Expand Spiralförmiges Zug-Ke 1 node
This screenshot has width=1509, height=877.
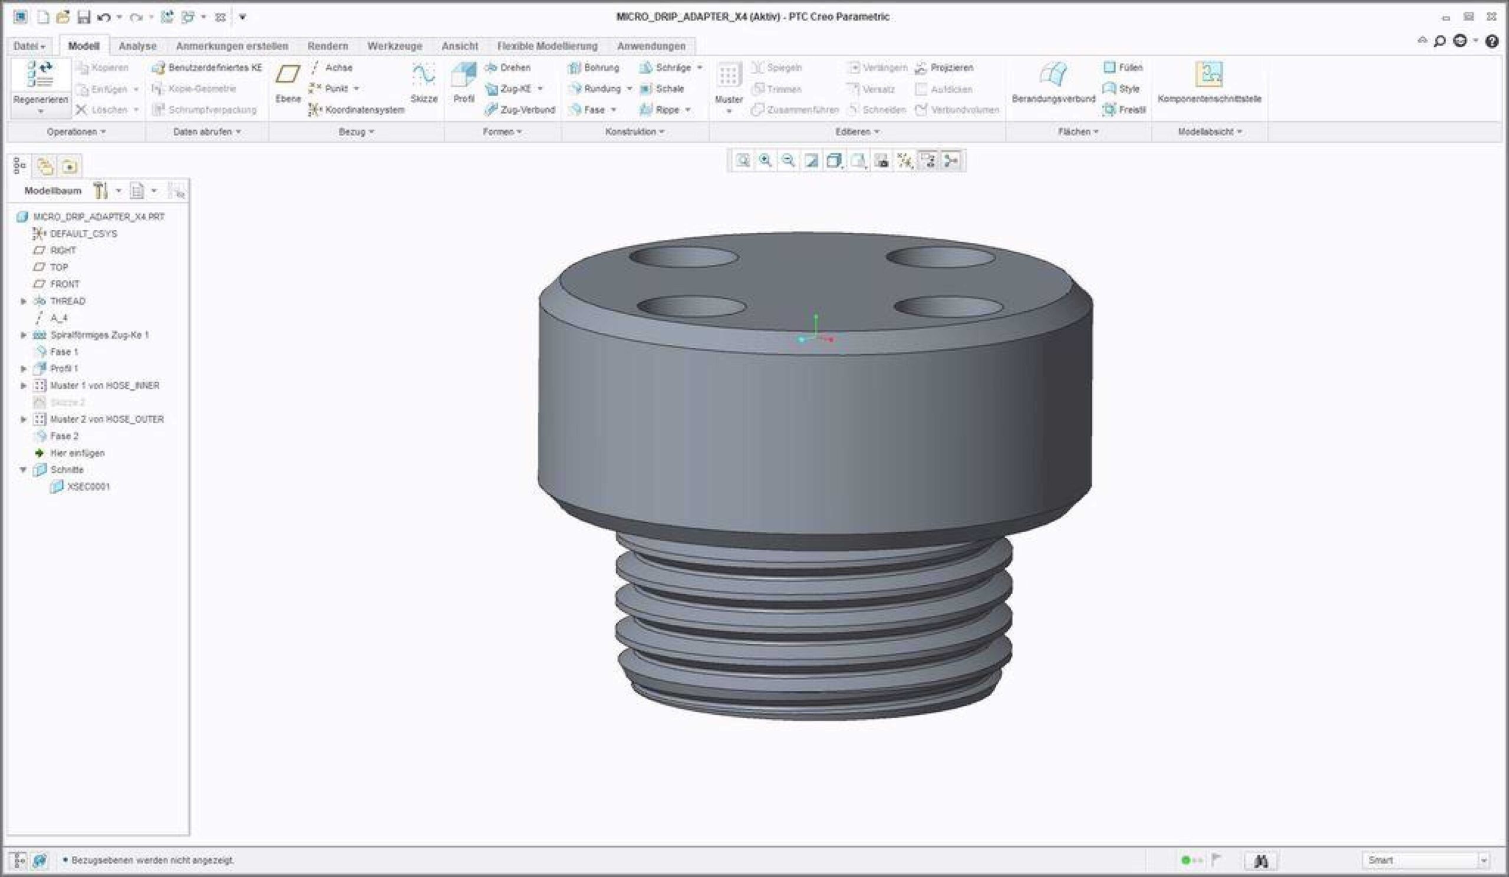pos(24,335)
